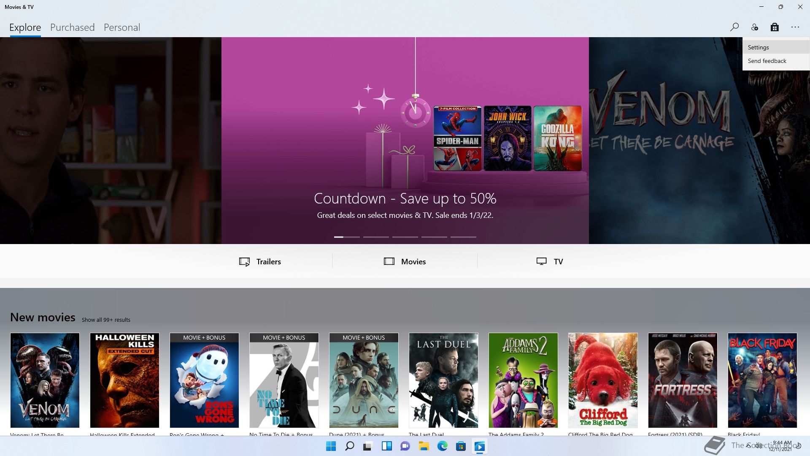Image resolution: width=810 pixels, height=456 pixels.
Task: Open the Windows Start button
Action: 331,446
